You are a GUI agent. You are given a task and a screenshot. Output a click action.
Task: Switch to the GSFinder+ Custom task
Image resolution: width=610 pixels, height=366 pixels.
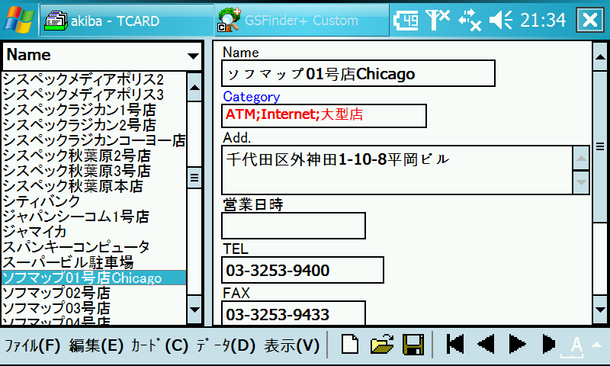[x=301, y=21]
